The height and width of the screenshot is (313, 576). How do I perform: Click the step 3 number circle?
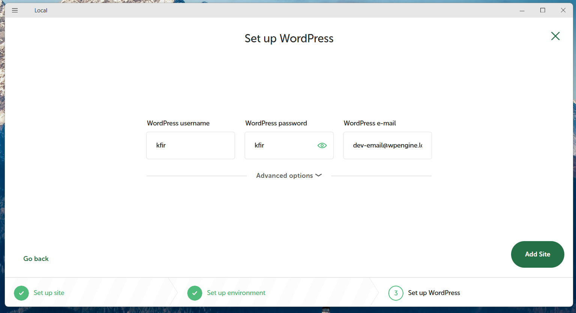click(x=396, y=293)
